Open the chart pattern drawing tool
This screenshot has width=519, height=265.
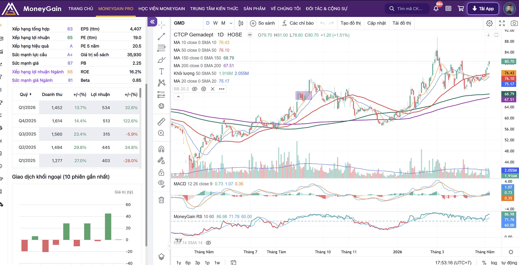[x=161, y=83]
